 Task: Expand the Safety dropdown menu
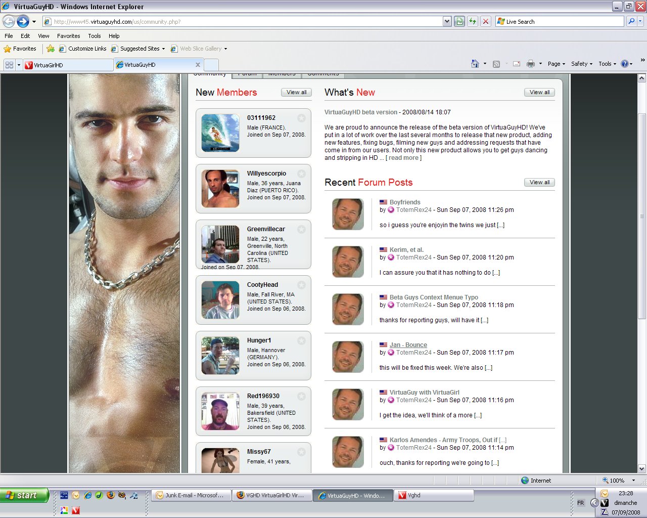(x=582, y=64)
